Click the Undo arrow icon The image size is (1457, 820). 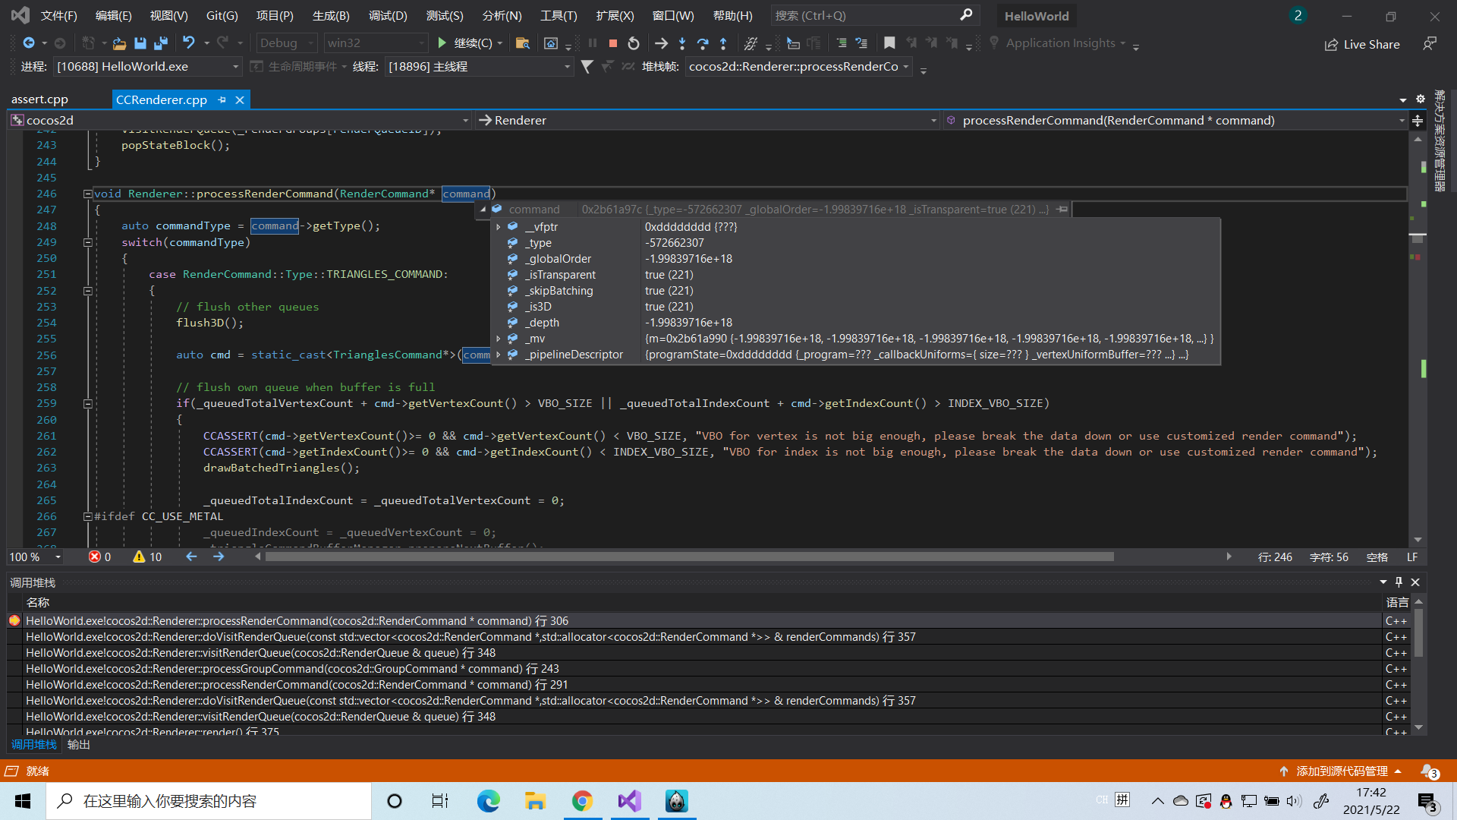click(x=188, y=43)
